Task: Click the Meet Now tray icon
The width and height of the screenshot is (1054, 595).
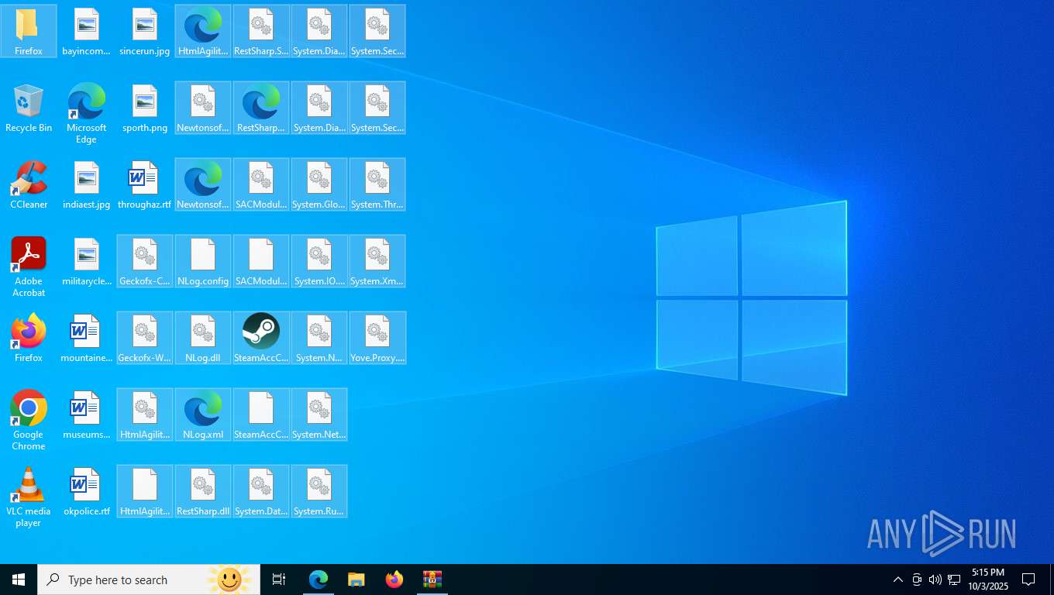Action: [917, 580]
